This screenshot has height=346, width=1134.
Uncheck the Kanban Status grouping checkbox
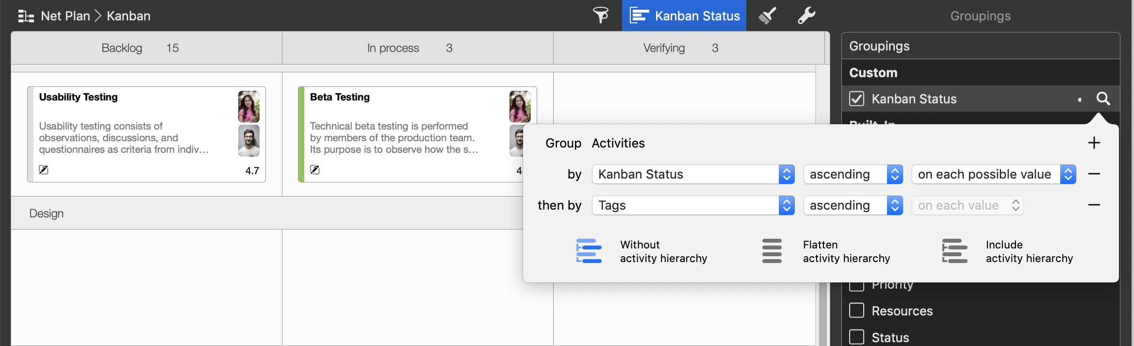[857, 99]
